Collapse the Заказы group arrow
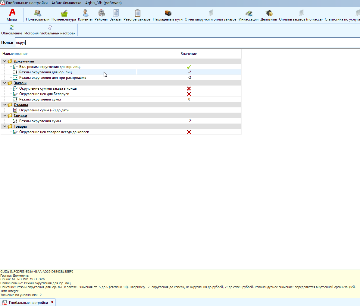Viewport: 360px width, 306px height. [5, 83]
